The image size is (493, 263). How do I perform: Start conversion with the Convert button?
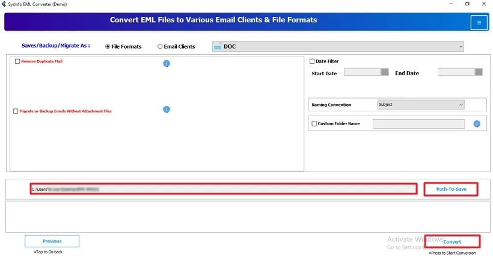[452, 241]
